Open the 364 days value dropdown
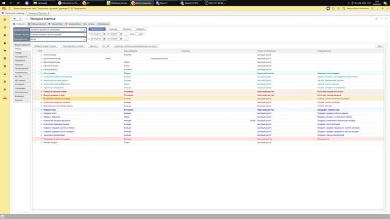Screen dimensions: 390x219 144,34
